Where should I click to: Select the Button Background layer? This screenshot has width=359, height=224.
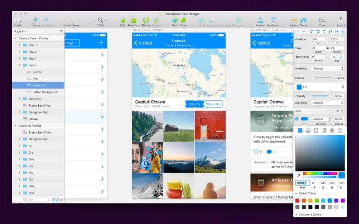pyautogui.click(x=45, y=92)
